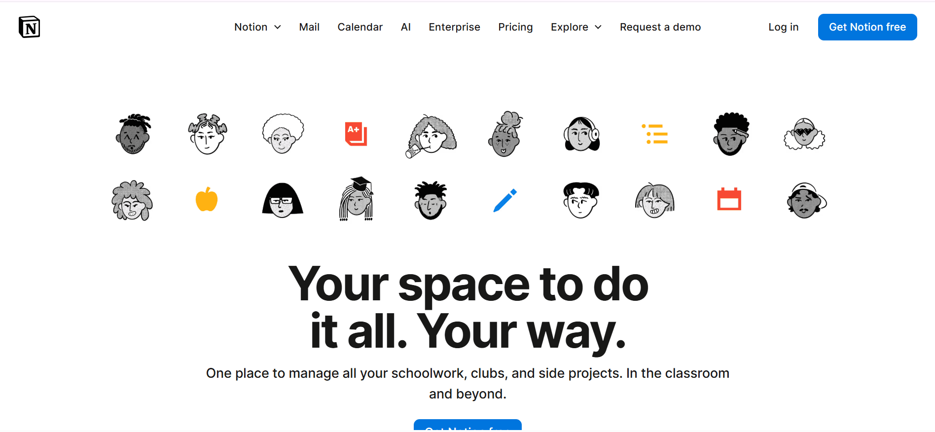Click the Get Notion free header button
The image size is (935, 432).
867,27
